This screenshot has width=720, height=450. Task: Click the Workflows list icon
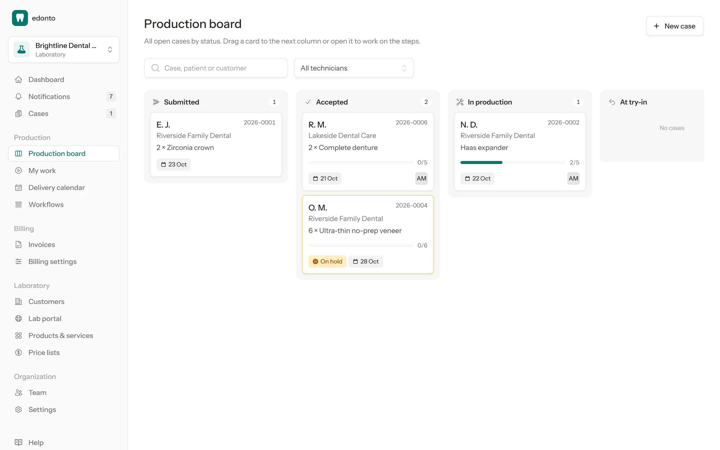pos(18,204)
